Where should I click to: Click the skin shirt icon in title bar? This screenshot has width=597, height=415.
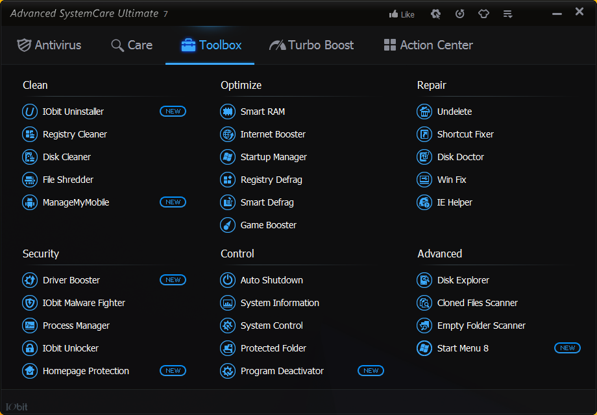pyautogui.click(x=483, y=14)
